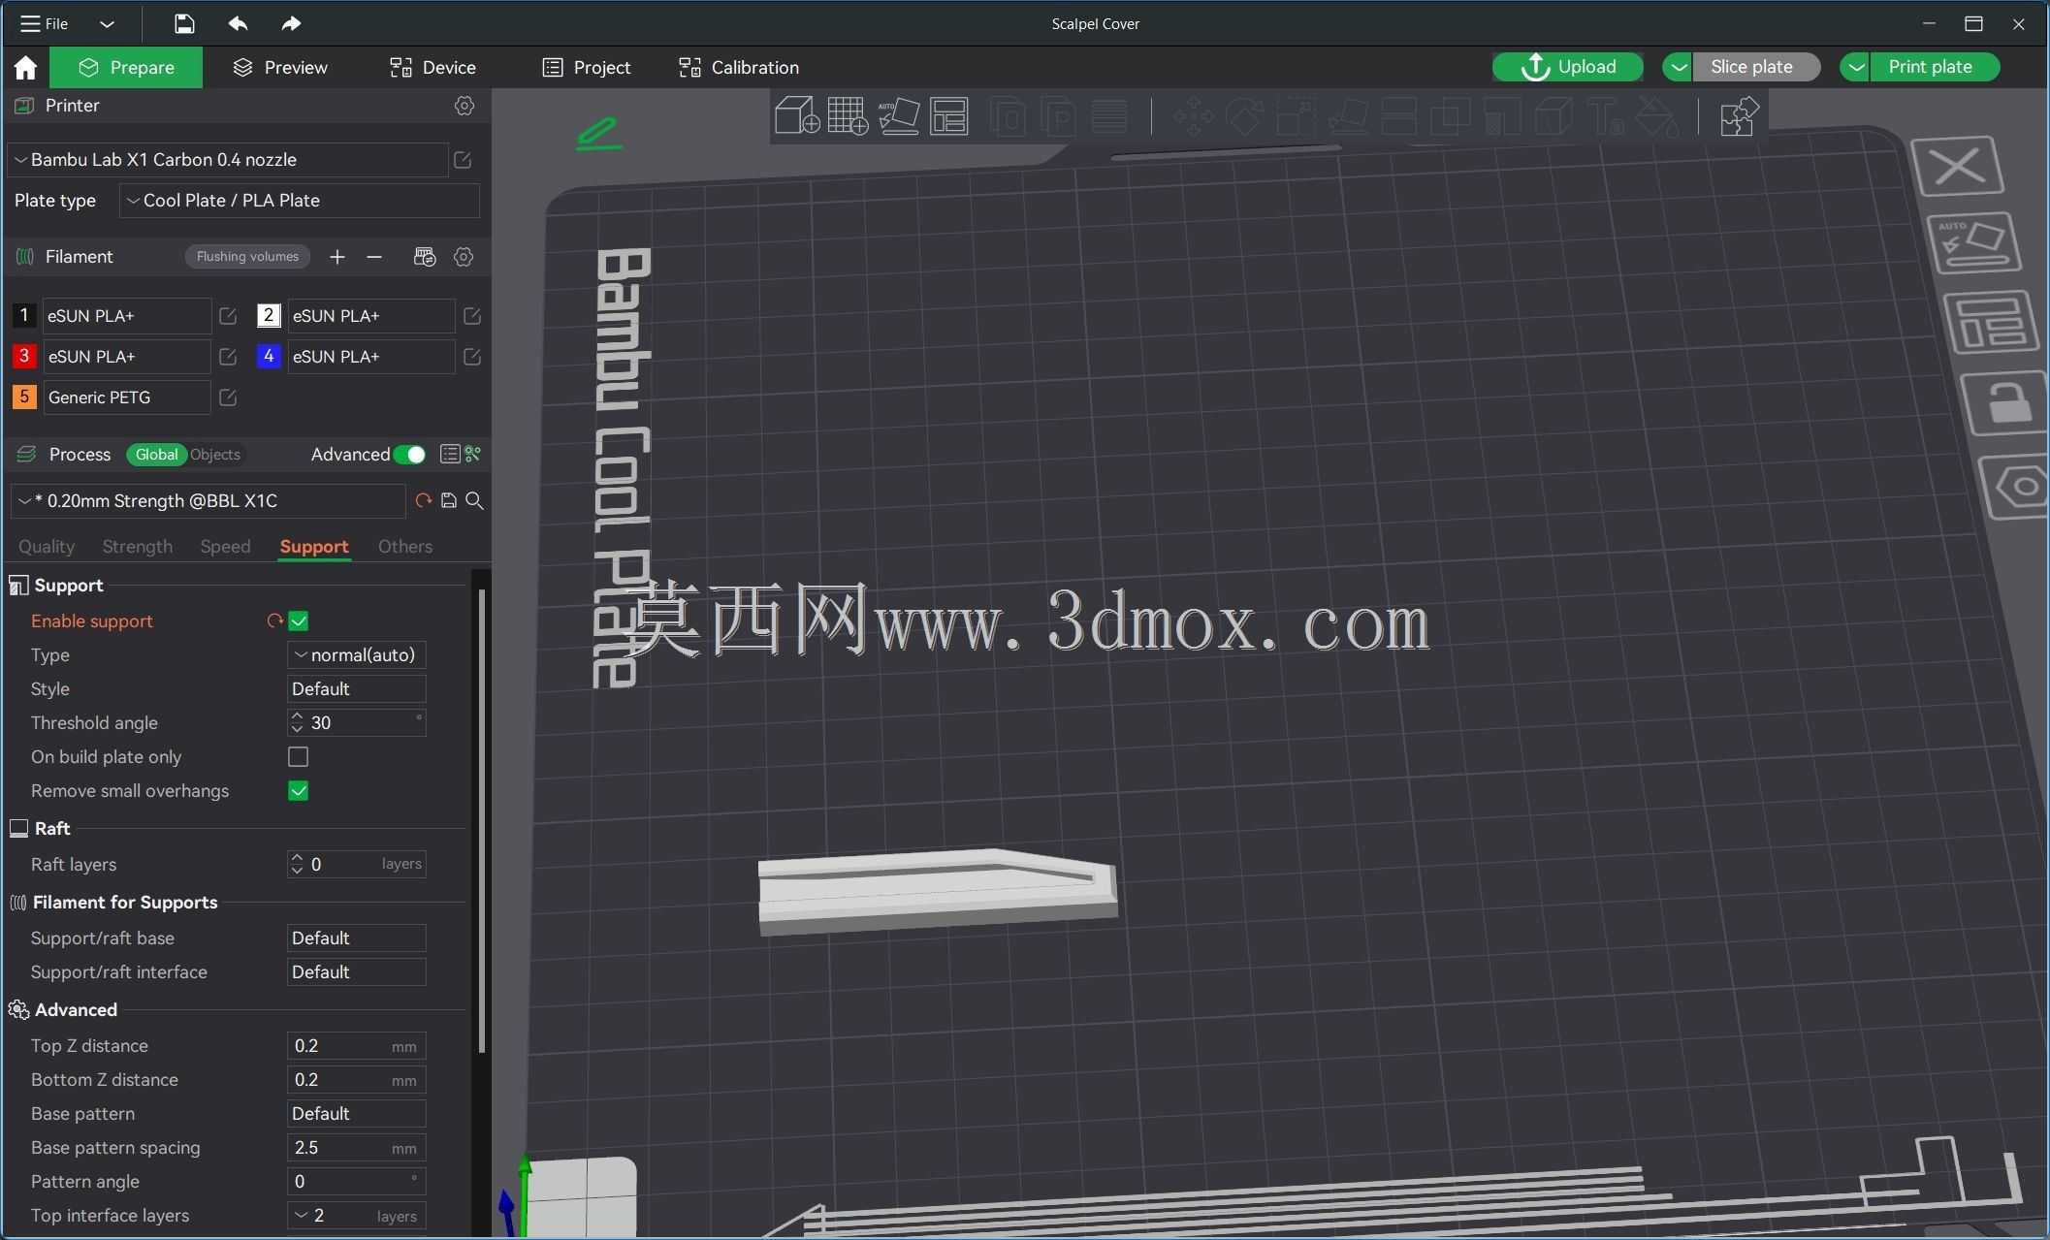Image resolution: width=2050 pixels, height=1240 pixels.
Task: Edit filament 1 eSUN PLA+ preset
Action: (x=228, y=316)
